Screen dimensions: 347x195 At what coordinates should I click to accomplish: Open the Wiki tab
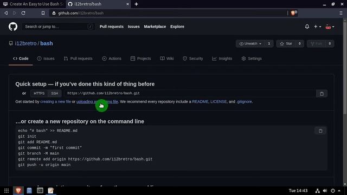167,58
